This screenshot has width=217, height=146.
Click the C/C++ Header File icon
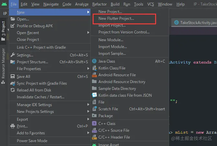point(95,137)
